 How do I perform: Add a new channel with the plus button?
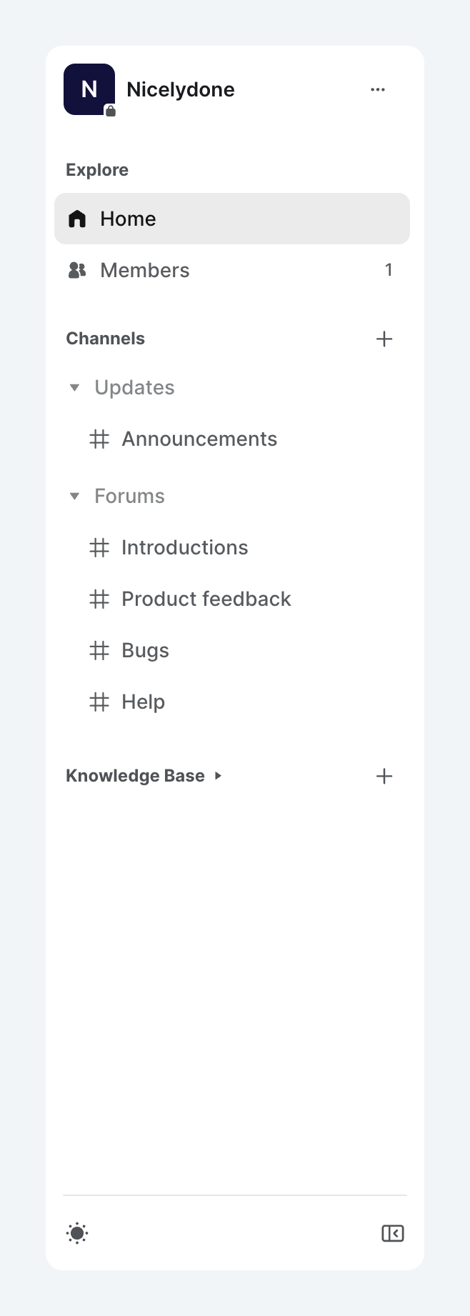pyautogui.click(x=384, y=339)
